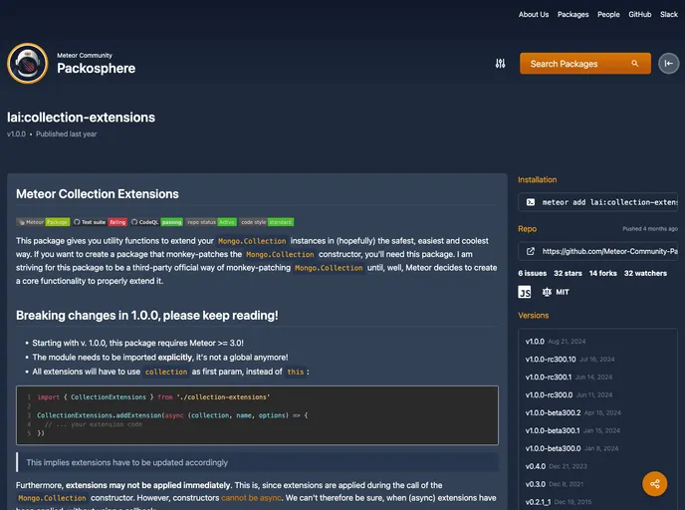Click the 32 stars stat

click(568, 273)
